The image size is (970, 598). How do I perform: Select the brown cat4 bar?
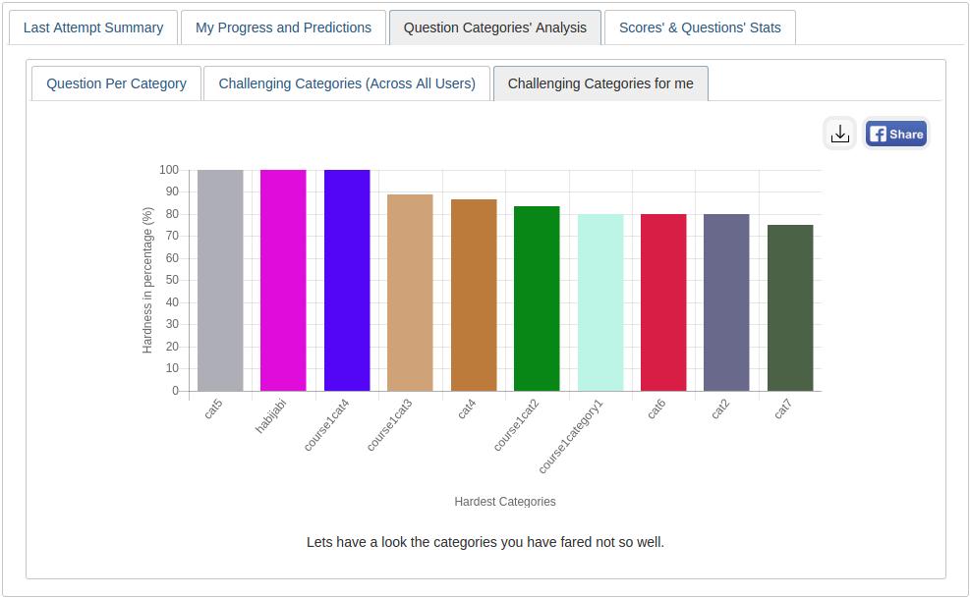pos(474,296)
